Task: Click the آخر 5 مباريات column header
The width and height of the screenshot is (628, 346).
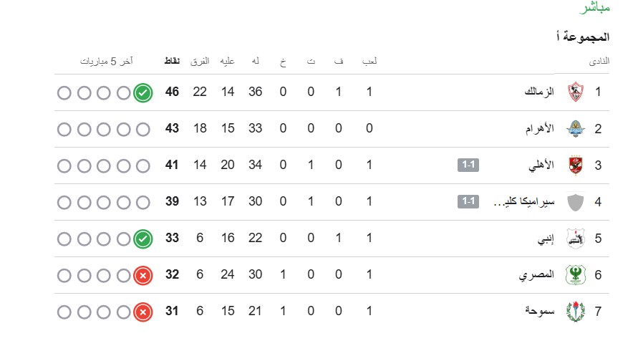Action: tap(111, 62)
